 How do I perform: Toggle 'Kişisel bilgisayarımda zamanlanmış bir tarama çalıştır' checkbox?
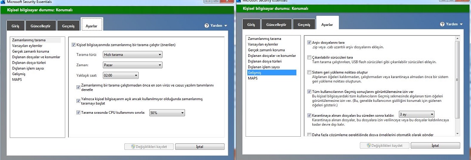[x=73, y=45]
